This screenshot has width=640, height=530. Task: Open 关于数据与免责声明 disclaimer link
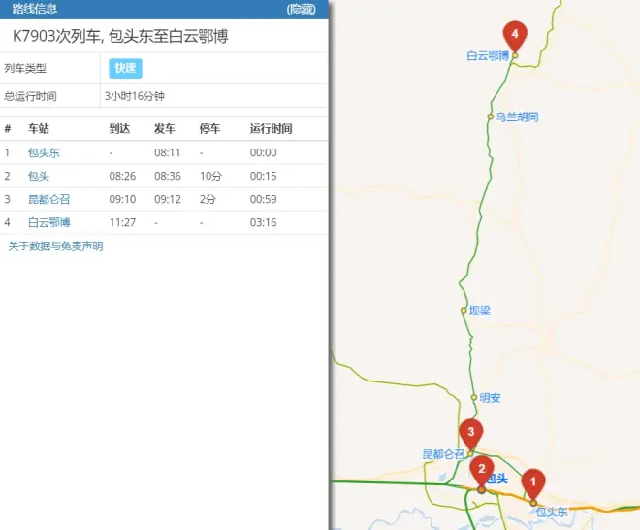55,247
